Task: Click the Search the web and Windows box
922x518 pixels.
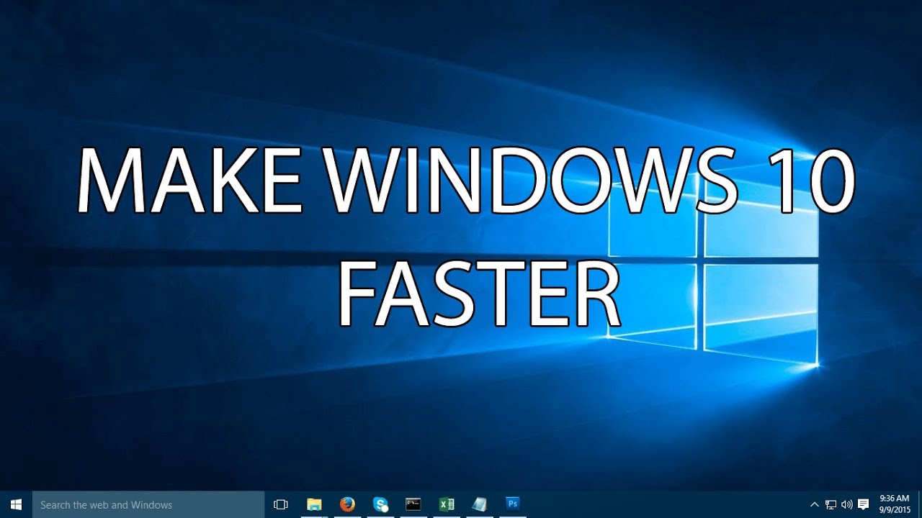Action: 149,504
